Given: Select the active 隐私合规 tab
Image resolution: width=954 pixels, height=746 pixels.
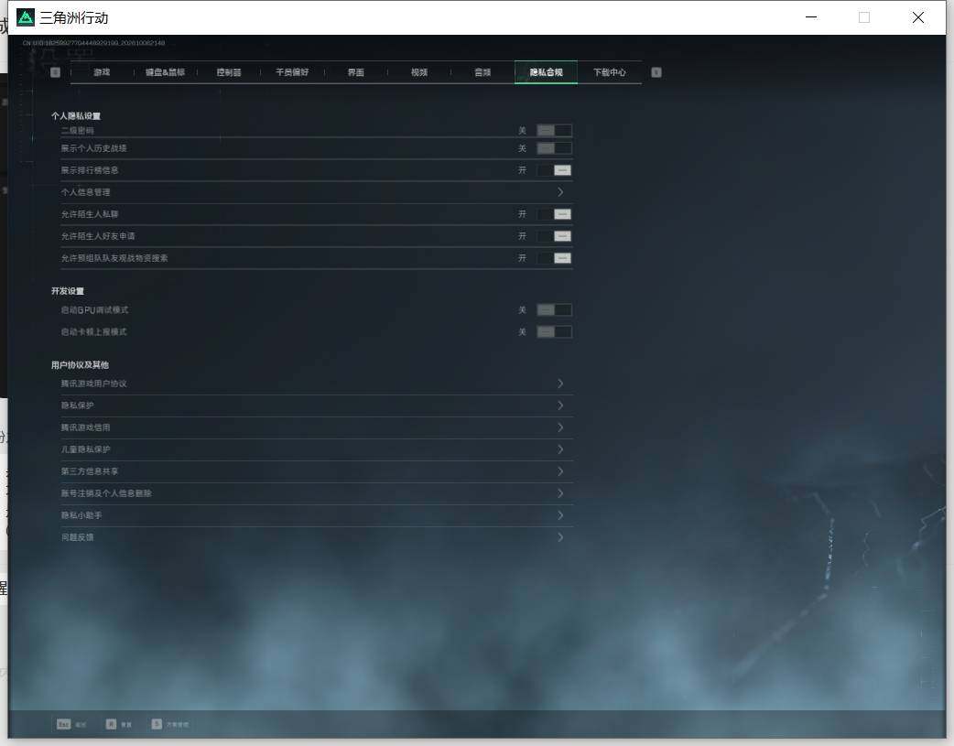Looking at the screenshot, I should click(x=546, y=72).
